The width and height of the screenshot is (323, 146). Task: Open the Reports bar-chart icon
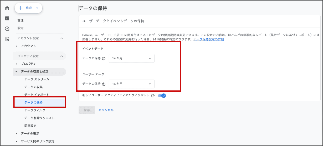7,18
